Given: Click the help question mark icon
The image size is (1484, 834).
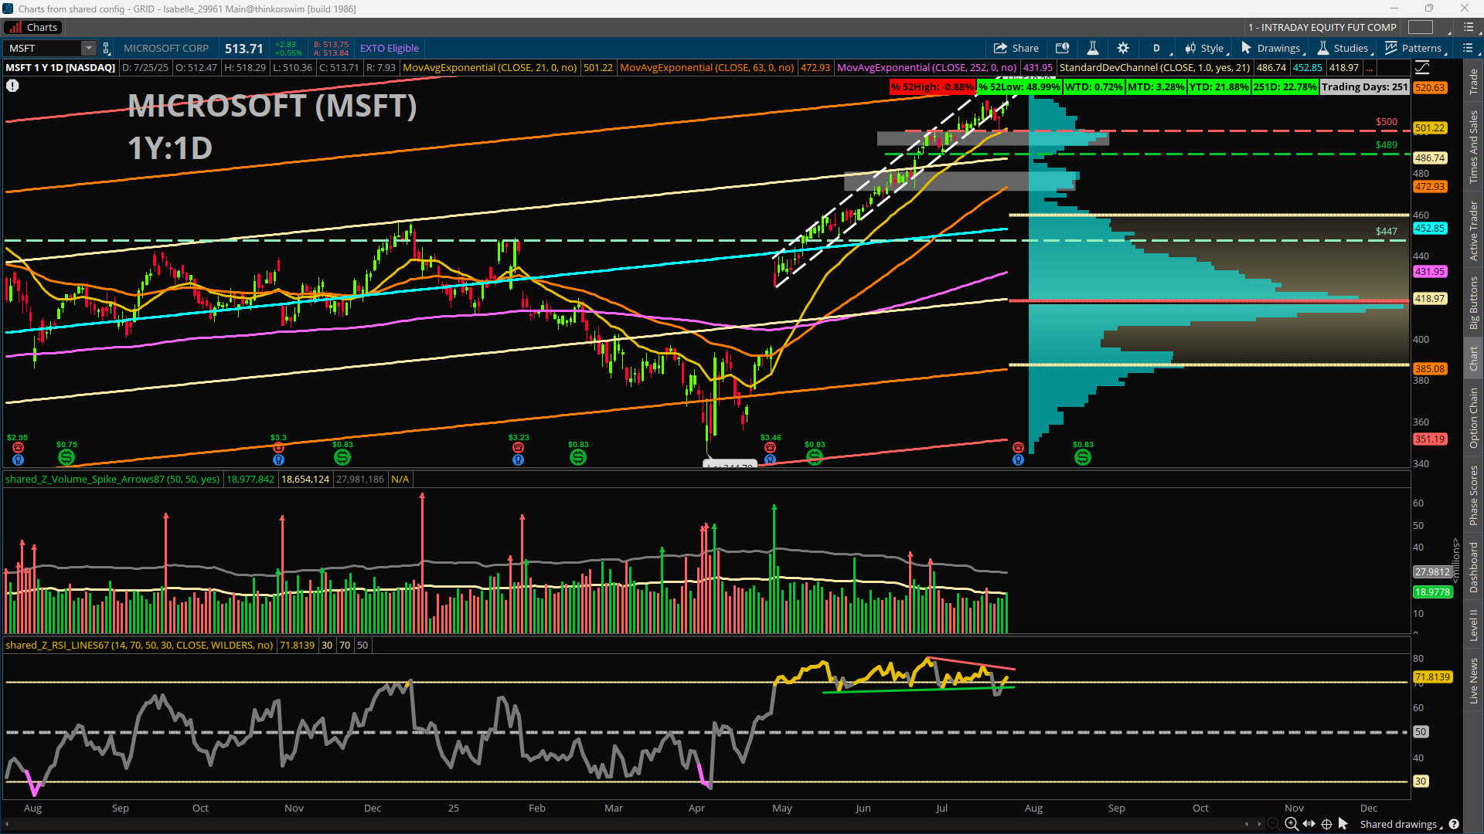Looking at the screenshot, I should point(1454,824).
